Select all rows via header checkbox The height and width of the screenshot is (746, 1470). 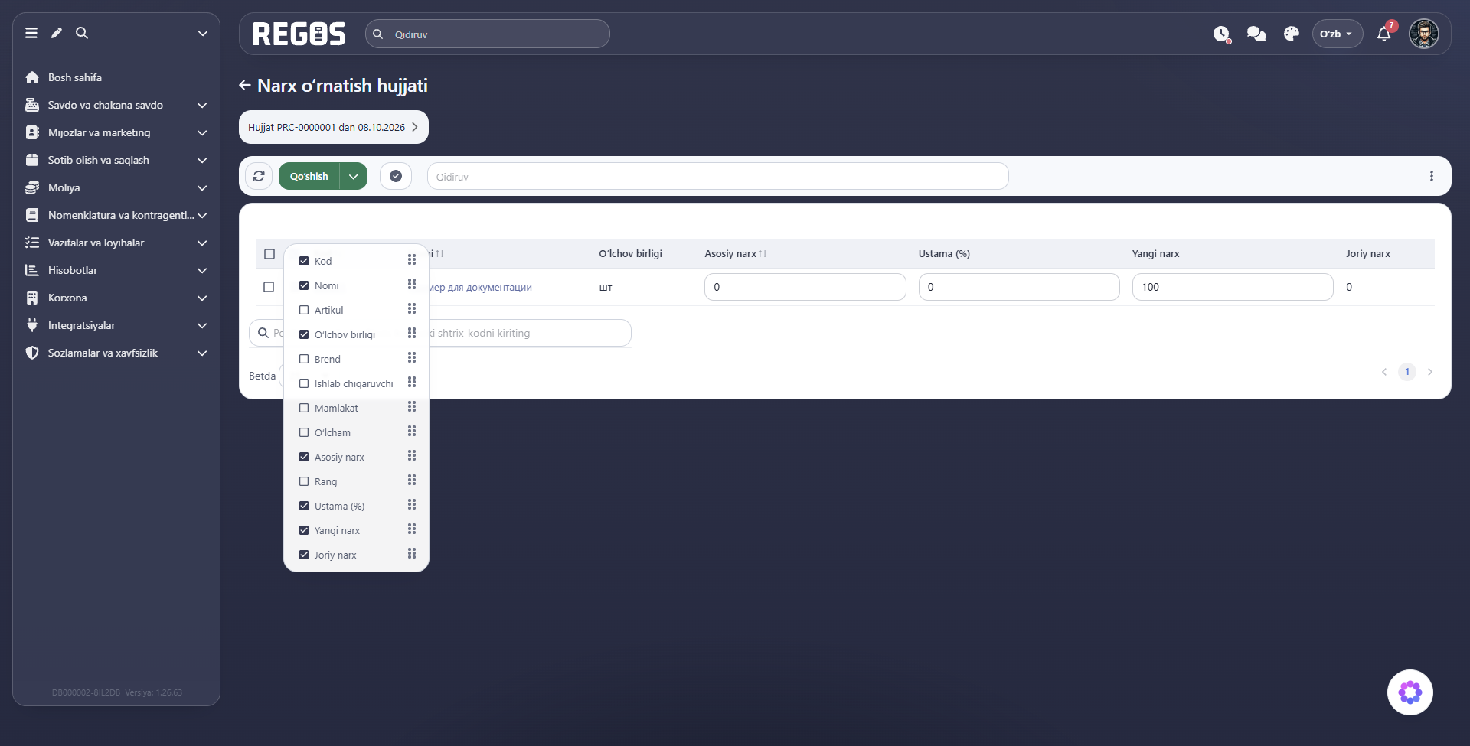point(269,254)
